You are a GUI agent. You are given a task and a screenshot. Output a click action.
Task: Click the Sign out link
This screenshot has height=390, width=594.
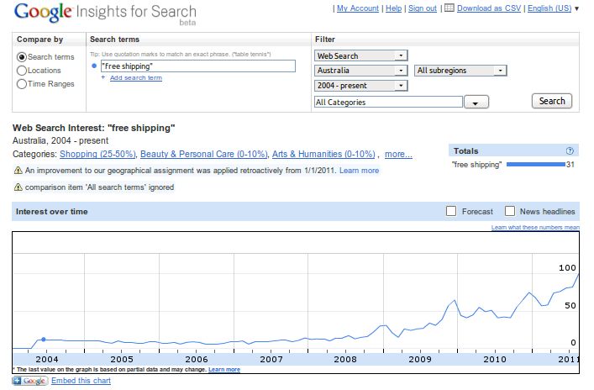click(x=423, y=8)
